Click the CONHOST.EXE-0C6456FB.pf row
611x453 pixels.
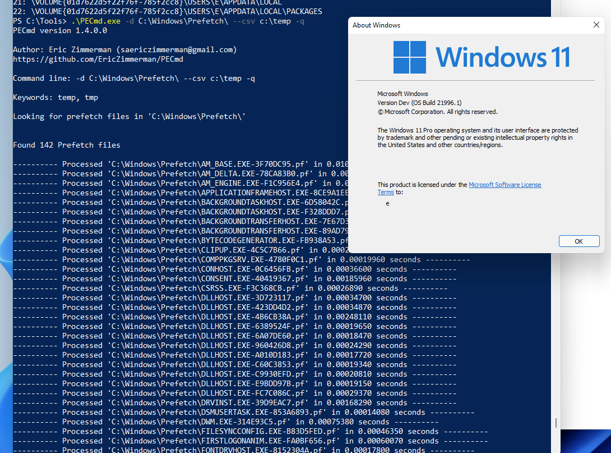pos(234,269)
